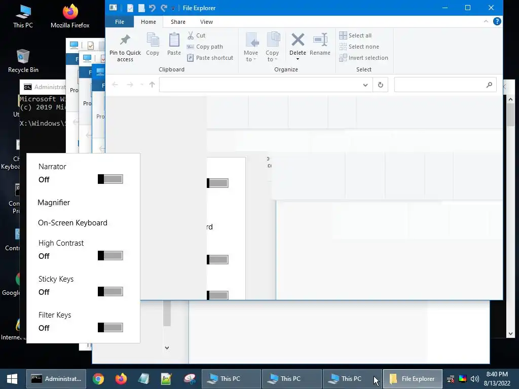Select the This PC desktop icon
Image resolution: width=519 pixels, height=389 pixels.
coord(23,17)
